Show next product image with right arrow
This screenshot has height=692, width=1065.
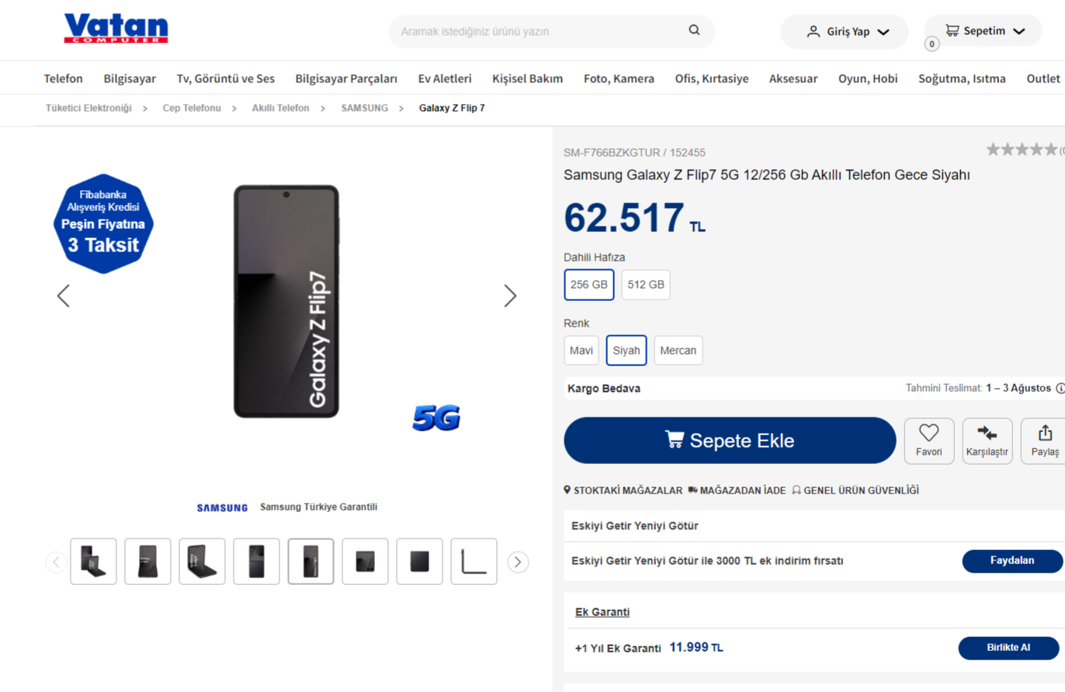click(510, 296)
